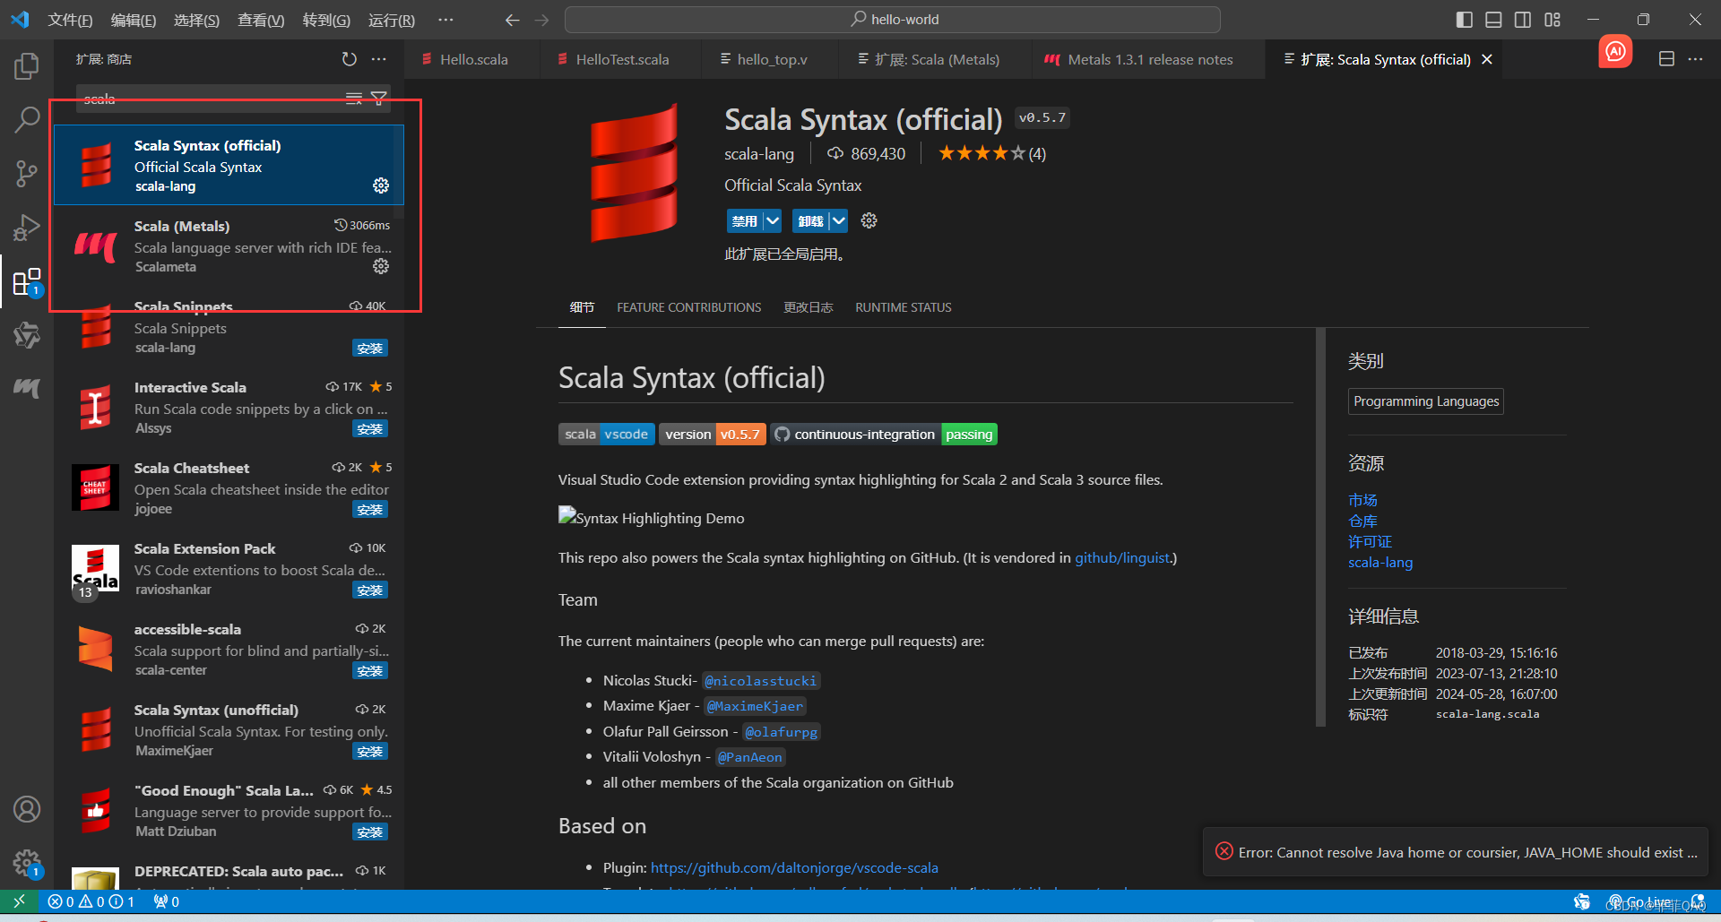
Task: Open the Metals icon in activity bar
Action: coord(27,388)
